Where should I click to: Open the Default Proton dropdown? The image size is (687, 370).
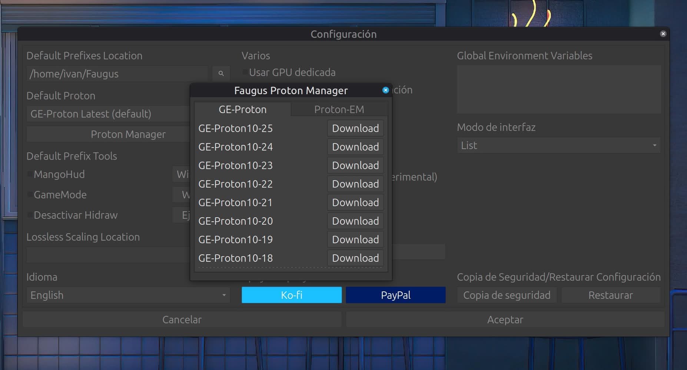point(107,114)
